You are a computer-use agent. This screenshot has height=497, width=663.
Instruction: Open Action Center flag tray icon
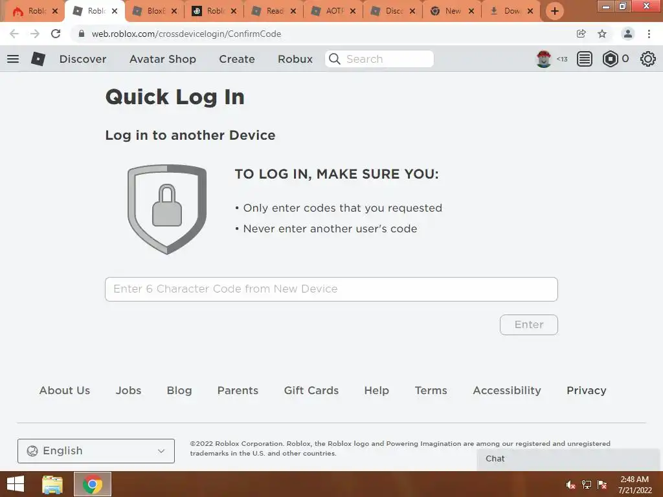602,485
